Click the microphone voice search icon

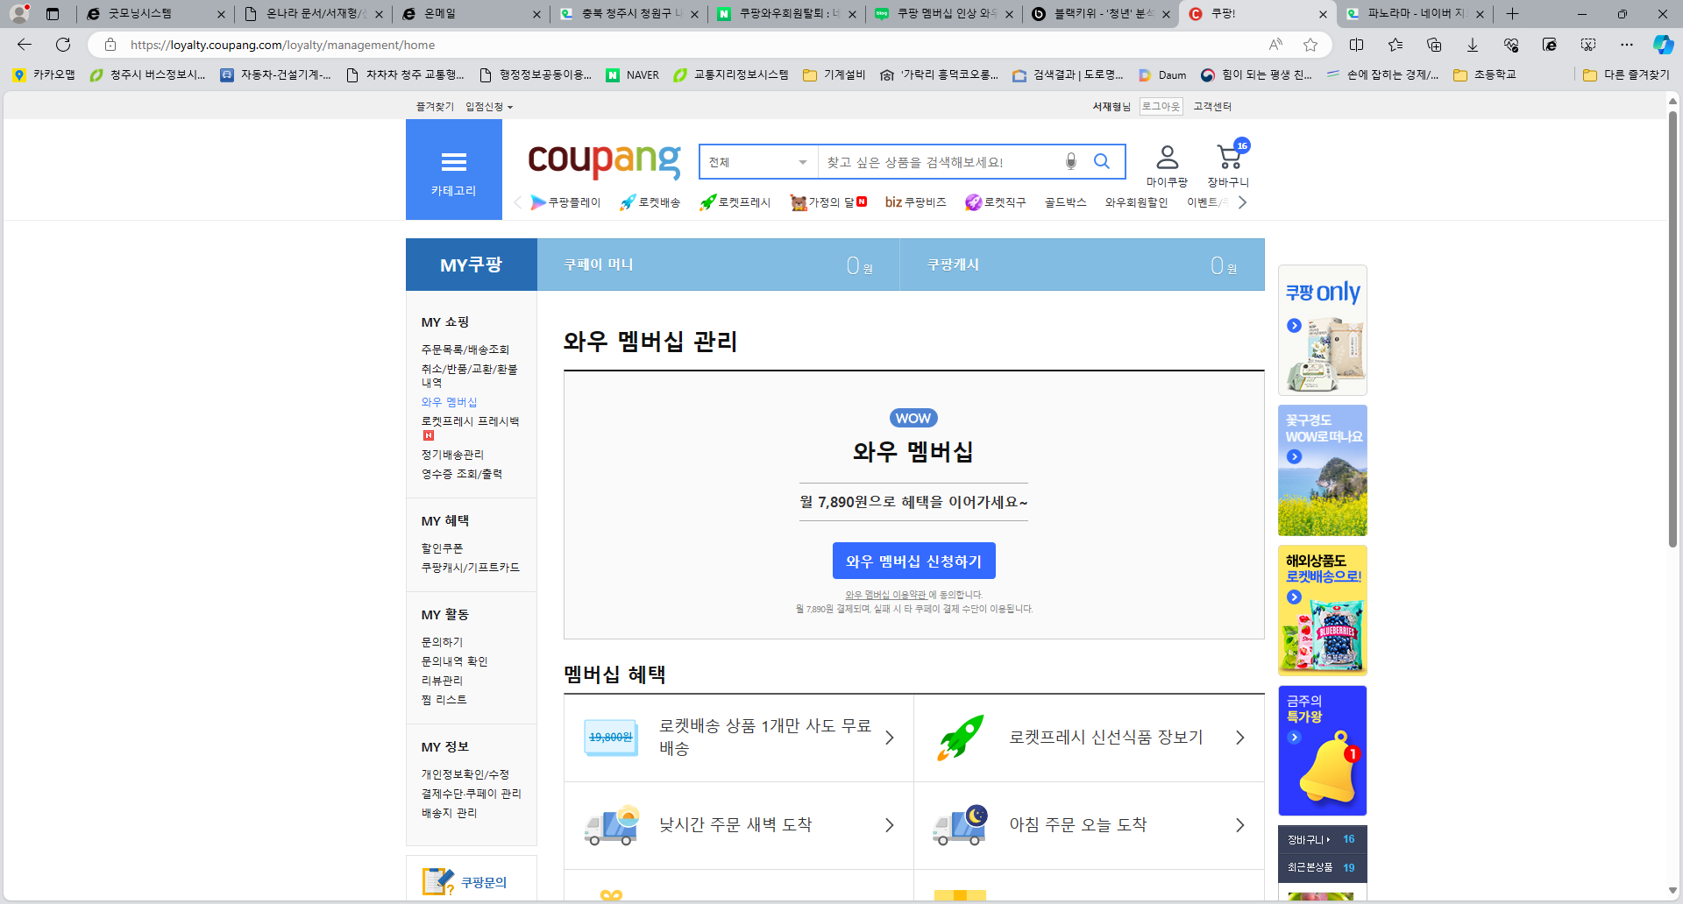(1070, 161)
